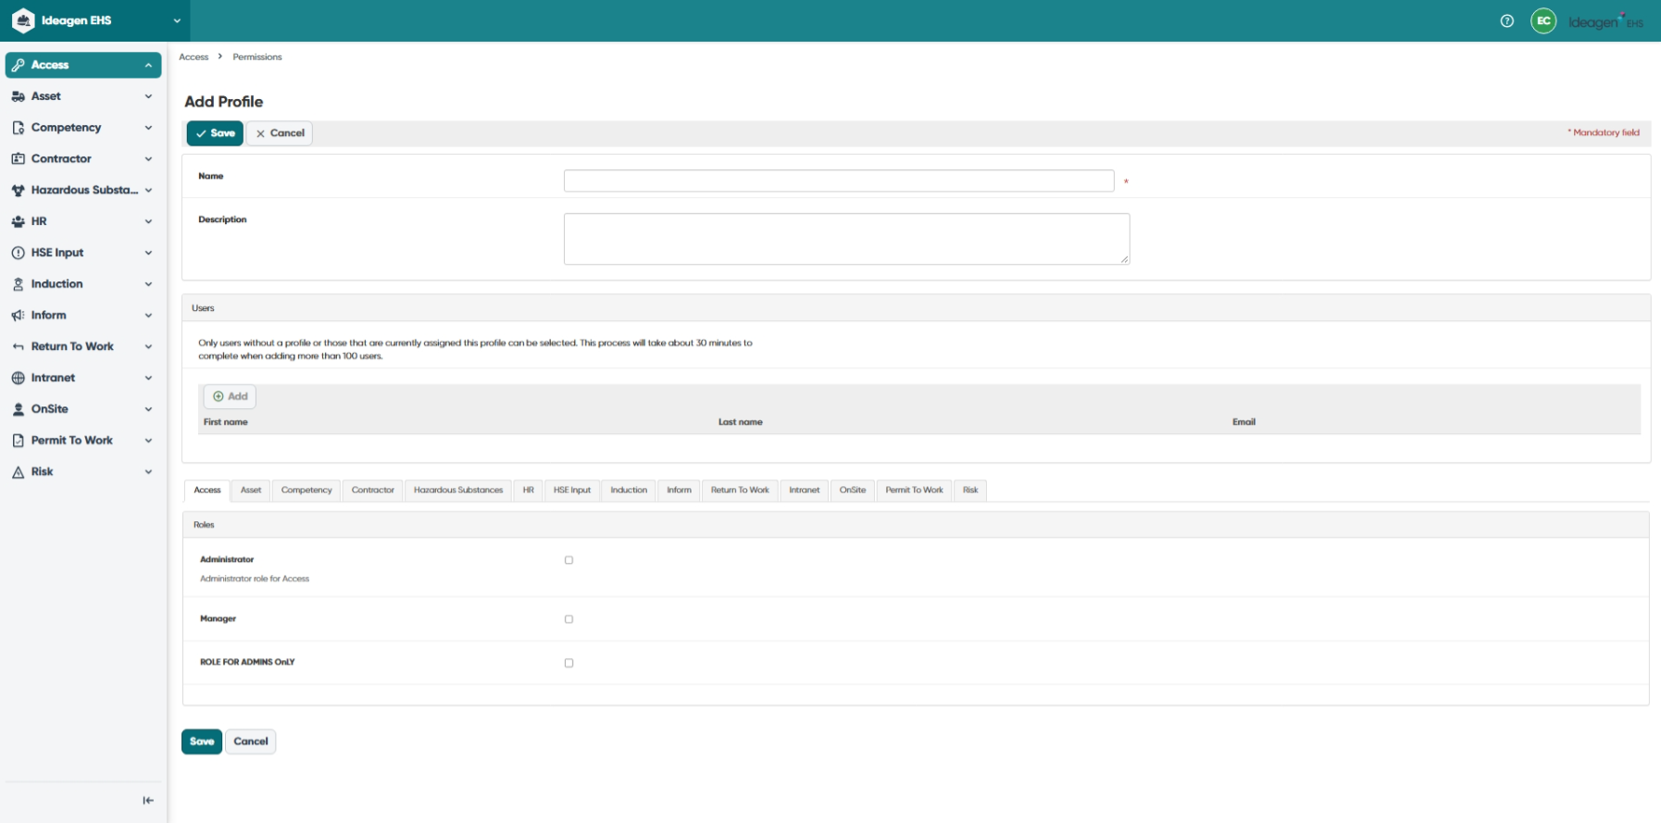This screenshot has height=823, width=1661.
Task: Click the Intranet globe icon
Action: click(18, 378)
